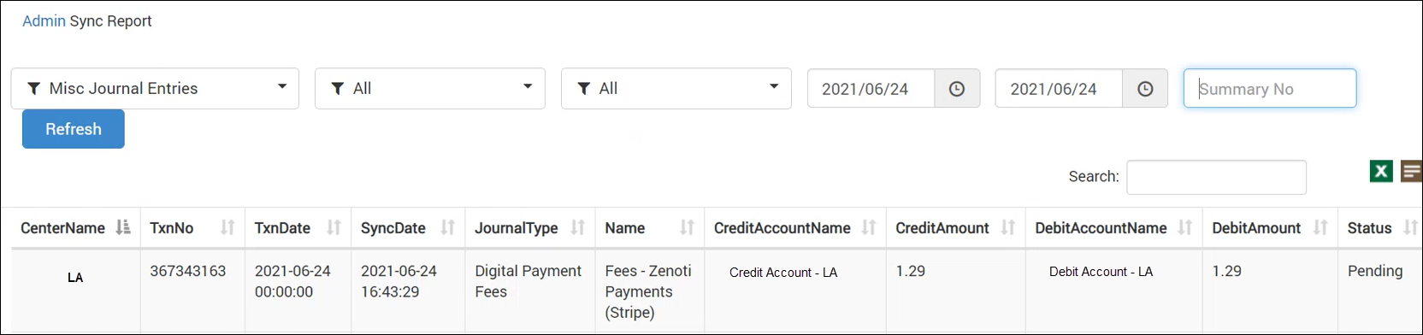Open the end date clock picker
Viewport: 1423px width, 335px height.
point(1145,89)
